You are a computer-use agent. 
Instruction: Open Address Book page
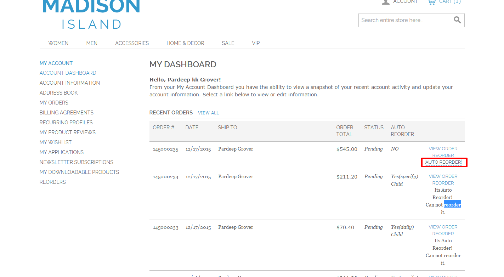[59, 93]
